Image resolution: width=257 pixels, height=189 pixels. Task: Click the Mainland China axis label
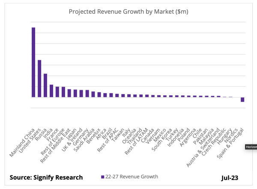[x=22, y=142]
